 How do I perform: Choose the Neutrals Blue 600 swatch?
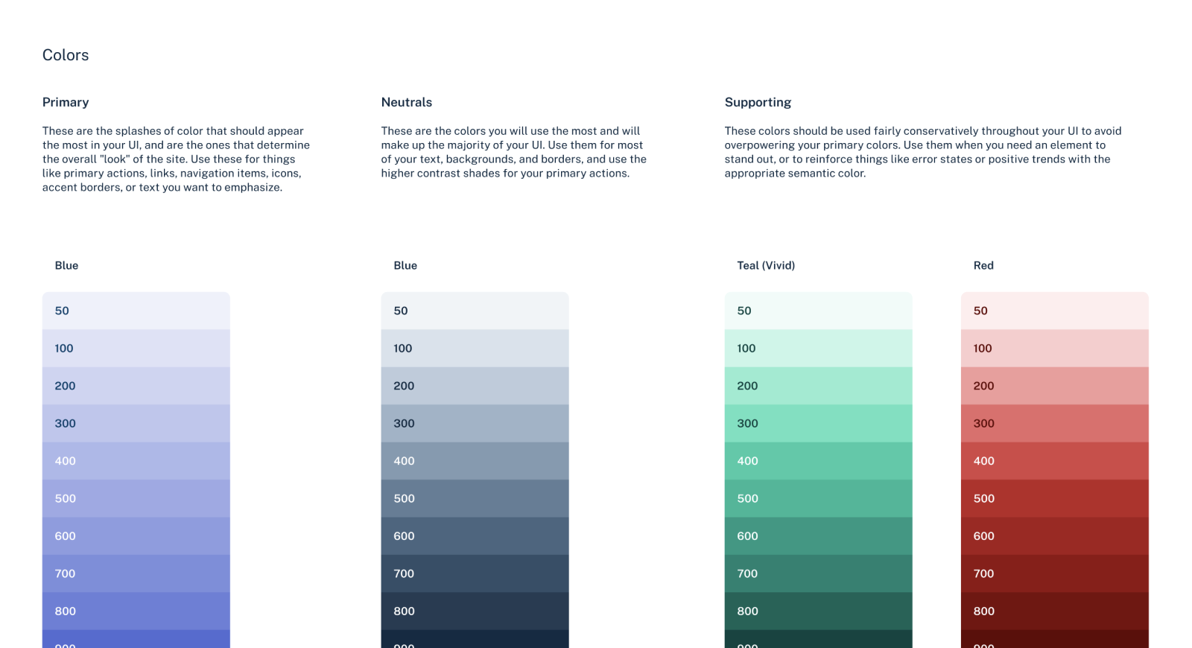click(x=475, y=536)
